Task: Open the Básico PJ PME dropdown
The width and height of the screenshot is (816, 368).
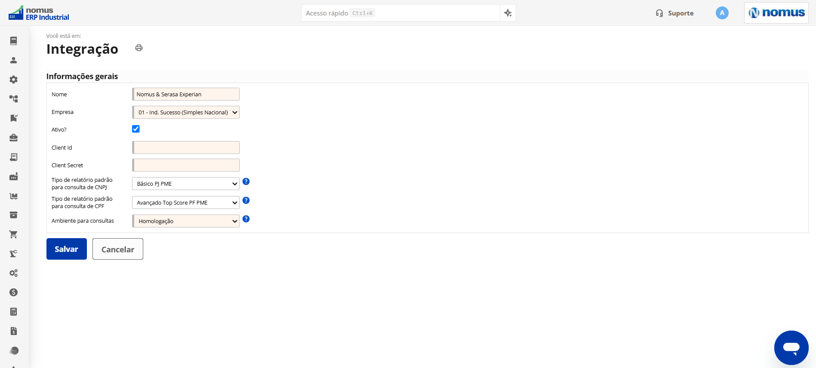Action: (x=186, y=184)
